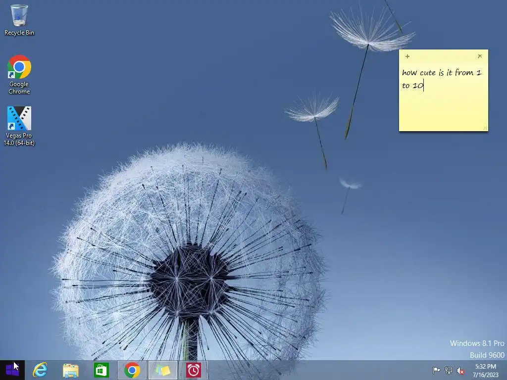The height and width of the screenshot is (380, 507).
Task: Click the sticky note text 'how cute is it from 1'
Action: click(442, 72)
